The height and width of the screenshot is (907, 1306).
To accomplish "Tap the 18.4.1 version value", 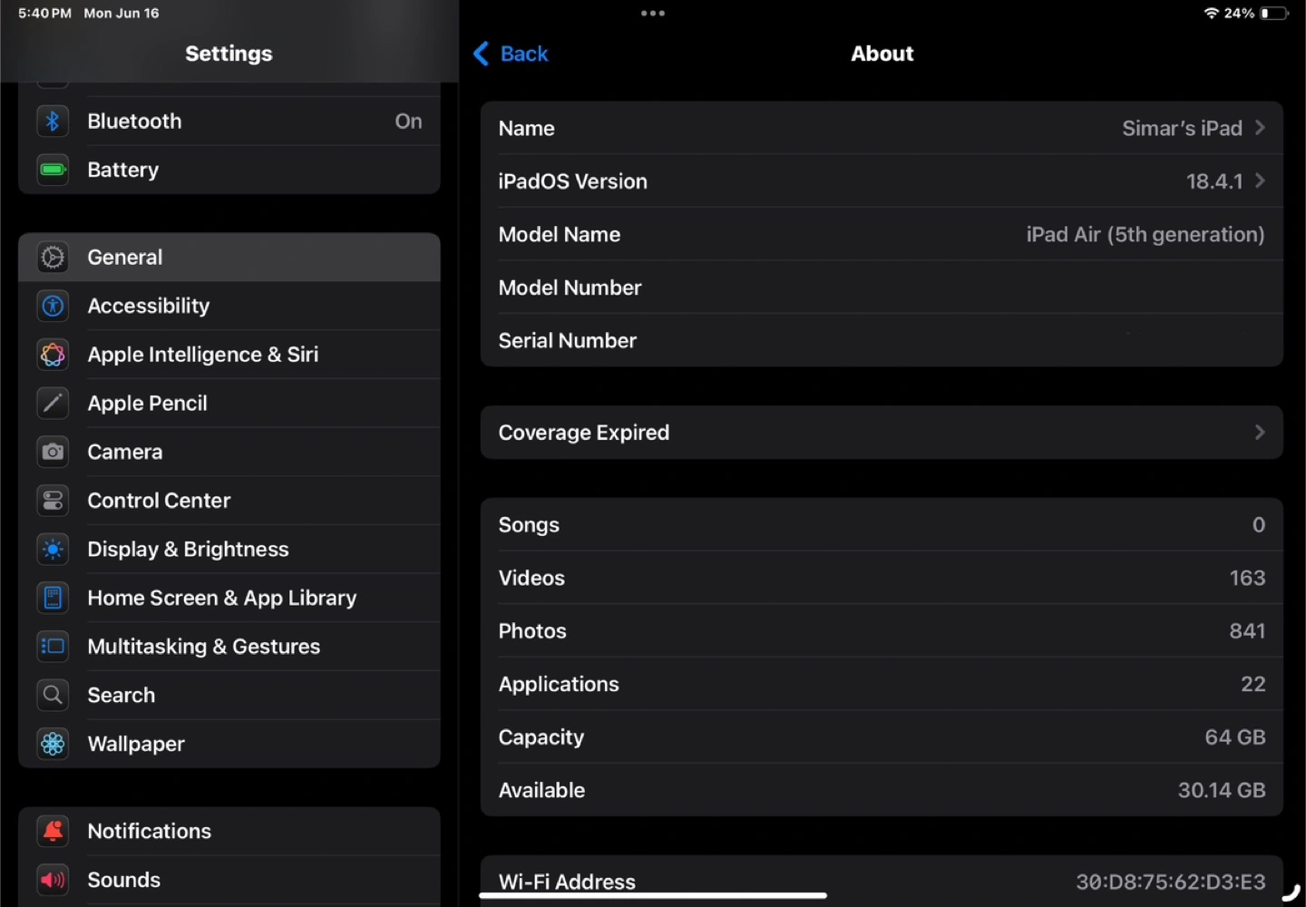I will 1214,180.
